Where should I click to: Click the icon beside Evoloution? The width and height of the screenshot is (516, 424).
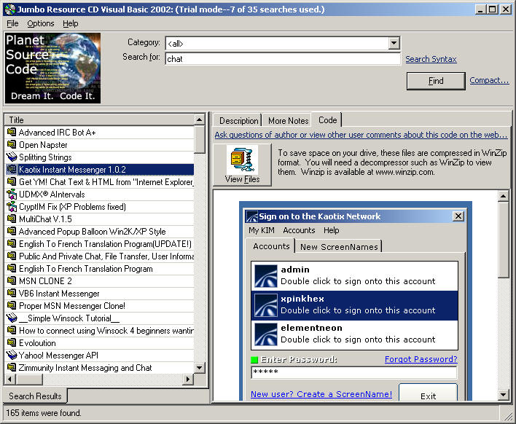point(12,342)
